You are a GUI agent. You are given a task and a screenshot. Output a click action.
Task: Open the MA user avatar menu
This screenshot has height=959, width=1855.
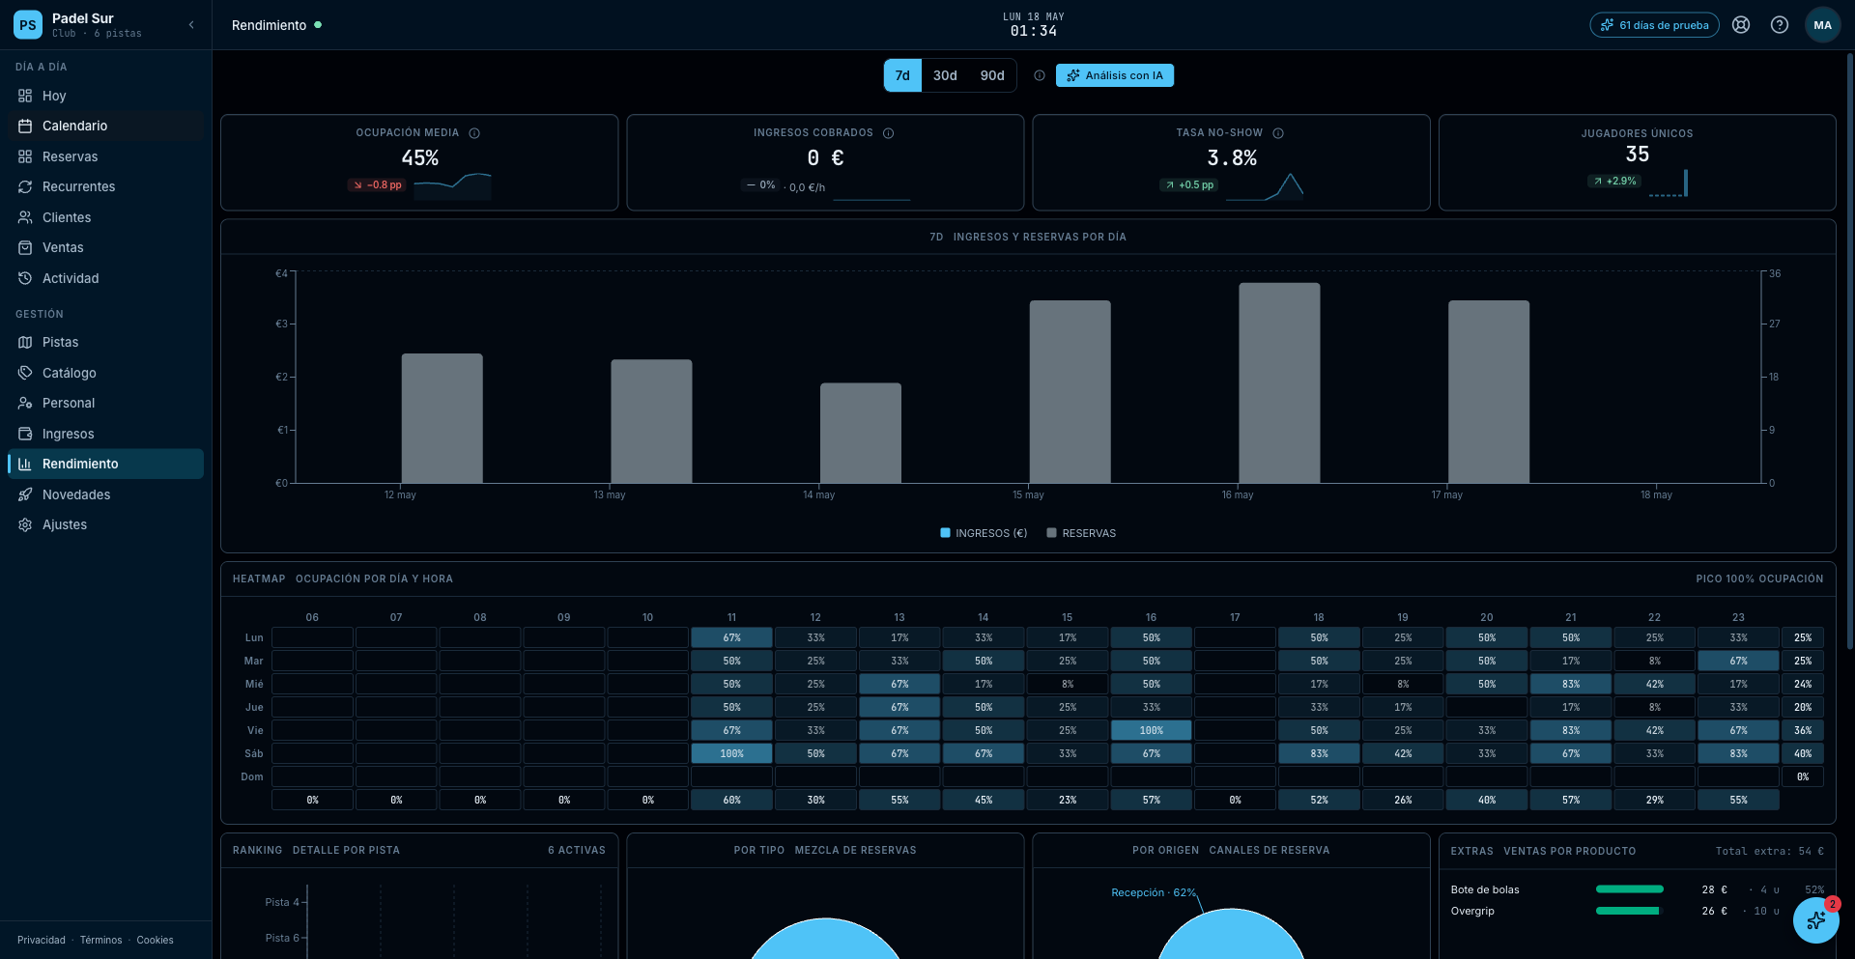click(1822, 25)
